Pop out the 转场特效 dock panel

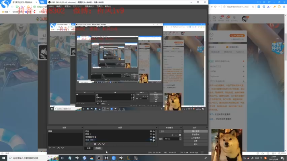(181, 128)
